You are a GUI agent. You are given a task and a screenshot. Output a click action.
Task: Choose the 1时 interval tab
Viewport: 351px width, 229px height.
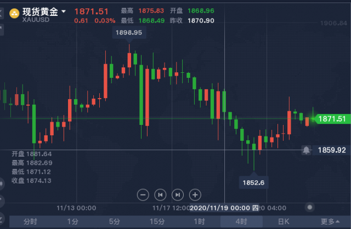click(x=199, y=222)
